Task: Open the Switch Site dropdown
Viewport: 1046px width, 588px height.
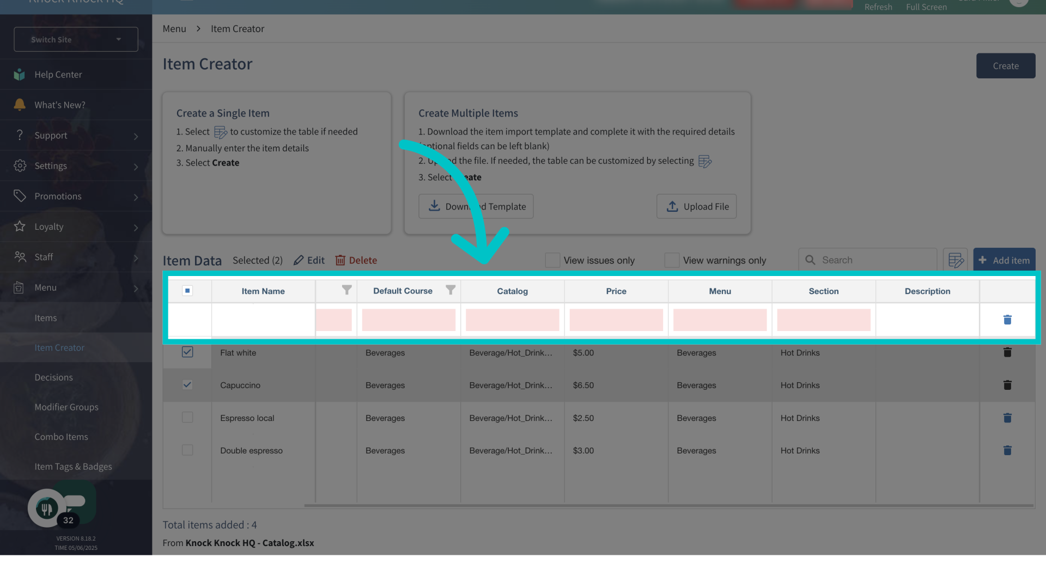Action: 76,39
